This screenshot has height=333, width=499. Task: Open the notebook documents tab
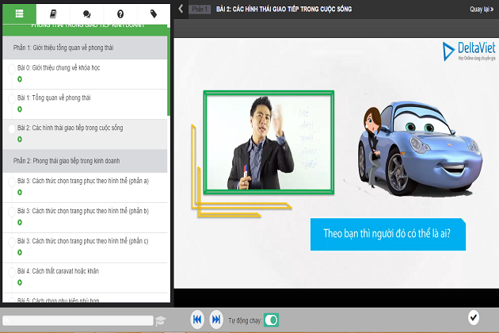click(53, 13)
